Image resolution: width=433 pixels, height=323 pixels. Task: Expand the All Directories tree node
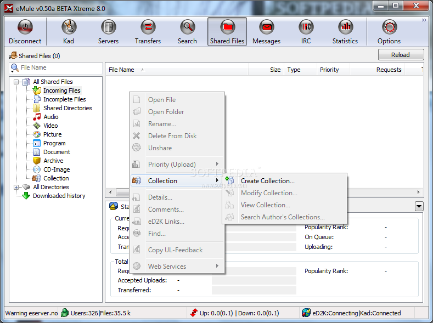click(16, 187)
